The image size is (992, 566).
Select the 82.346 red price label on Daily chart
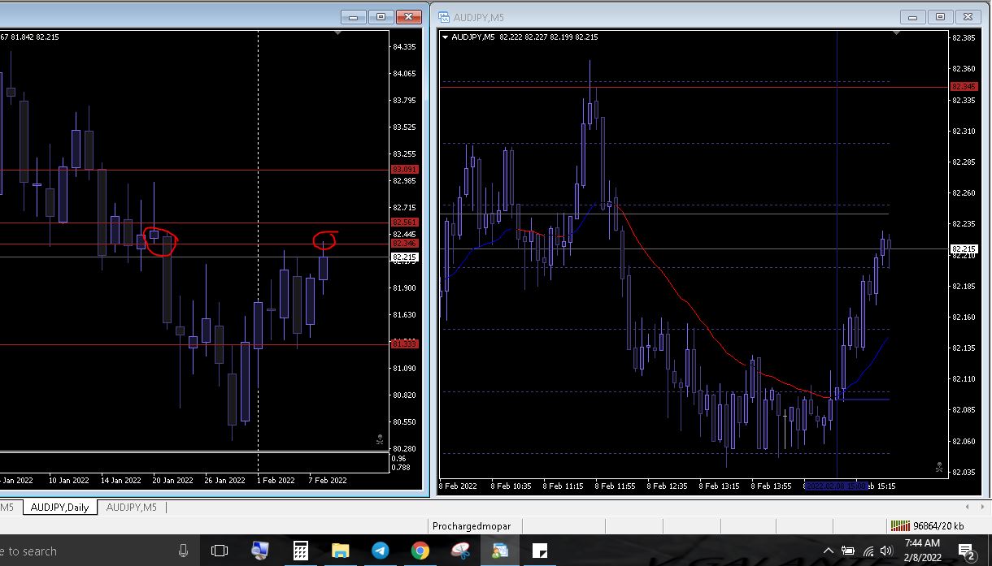click(404, 243)
